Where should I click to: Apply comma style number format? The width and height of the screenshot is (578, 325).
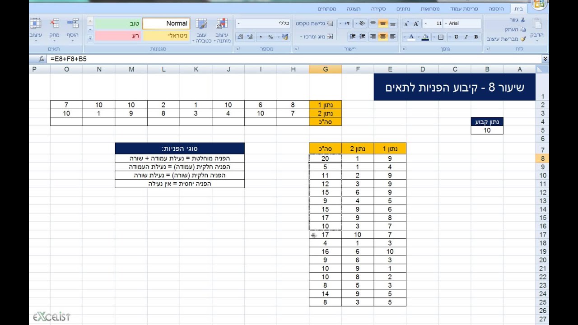(x=261, y=37)
